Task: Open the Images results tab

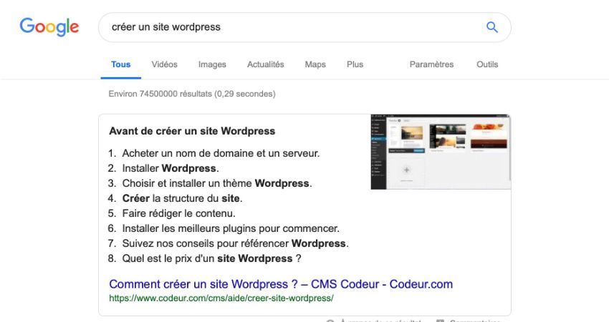Action: click(x=212, y=64)
